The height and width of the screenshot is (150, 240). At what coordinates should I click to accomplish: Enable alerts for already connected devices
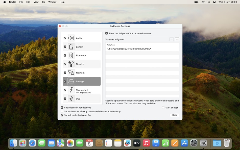62,111
